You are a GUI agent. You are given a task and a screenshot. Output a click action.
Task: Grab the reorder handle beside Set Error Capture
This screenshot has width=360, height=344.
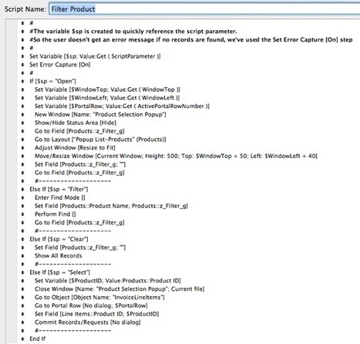pyautogui.click(x=22, y=65)
